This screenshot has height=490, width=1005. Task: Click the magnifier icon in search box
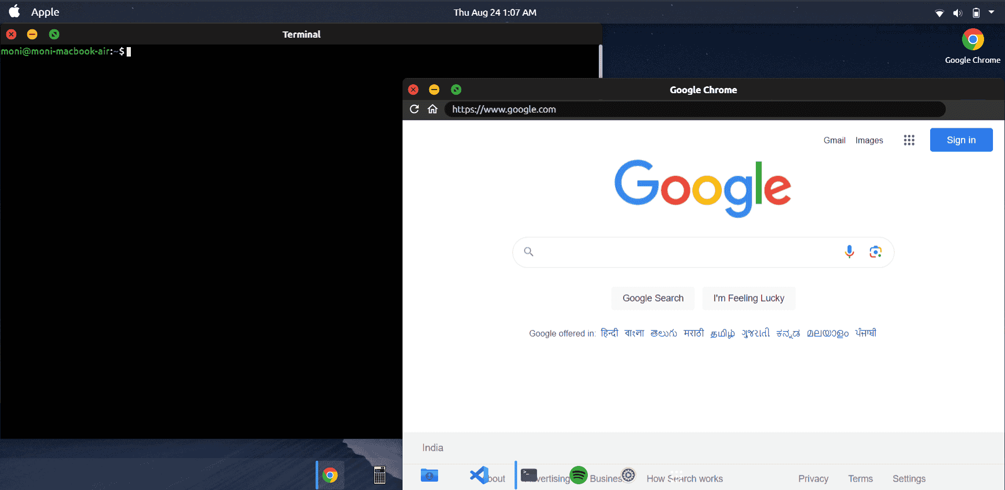(529, 252)
